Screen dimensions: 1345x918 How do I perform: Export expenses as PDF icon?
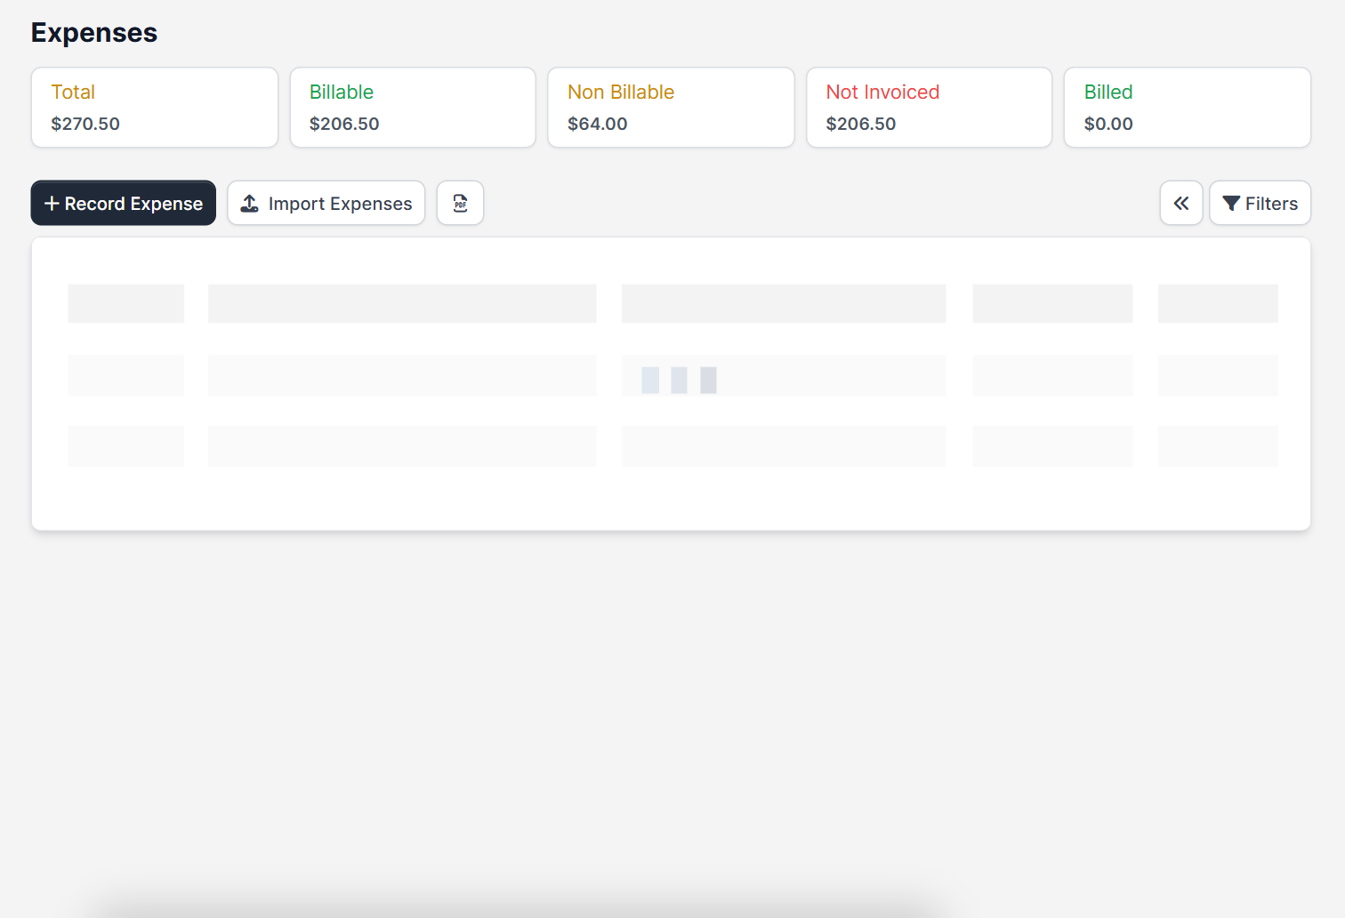point(460,203)
